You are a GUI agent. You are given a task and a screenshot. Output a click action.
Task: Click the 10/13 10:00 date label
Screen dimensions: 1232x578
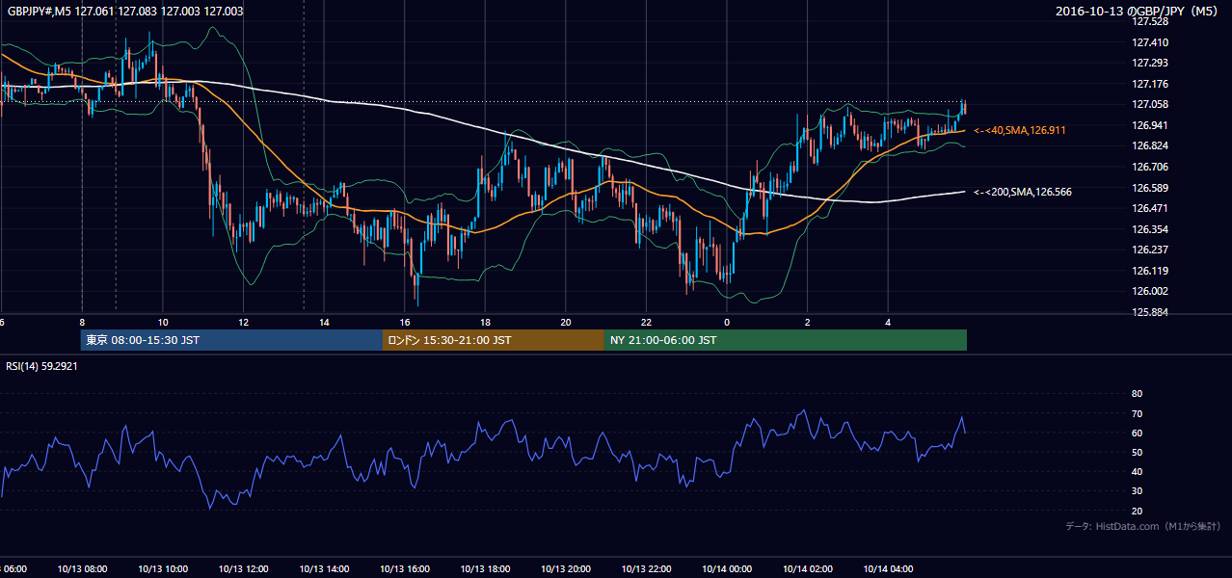163,569
